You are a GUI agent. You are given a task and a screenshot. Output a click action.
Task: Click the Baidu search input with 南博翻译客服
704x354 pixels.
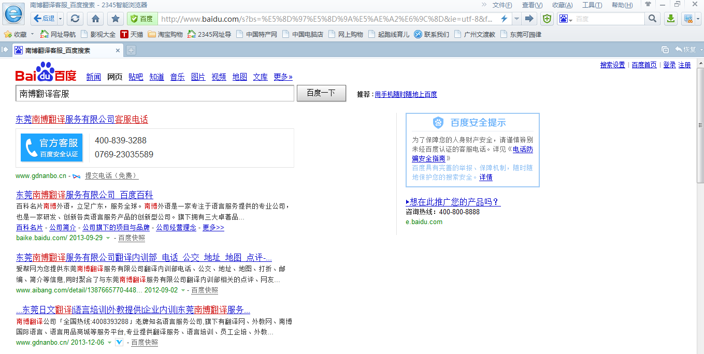pos(155,94)
